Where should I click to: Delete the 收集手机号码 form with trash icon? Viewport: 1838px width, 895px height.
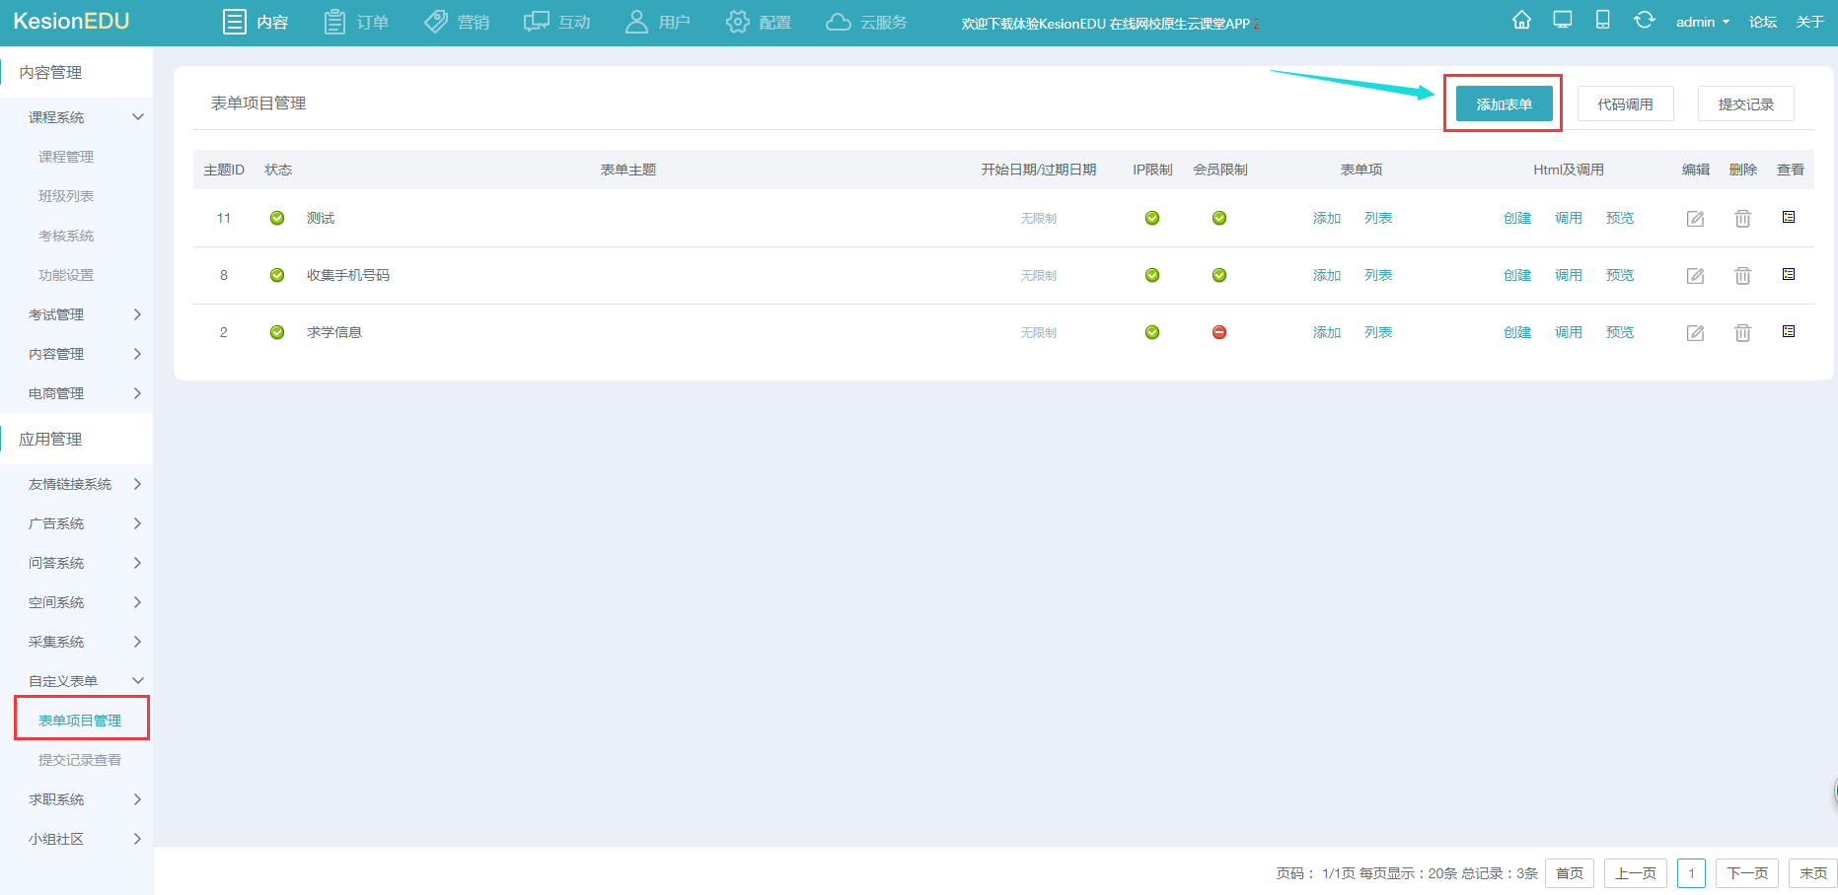1742,276
